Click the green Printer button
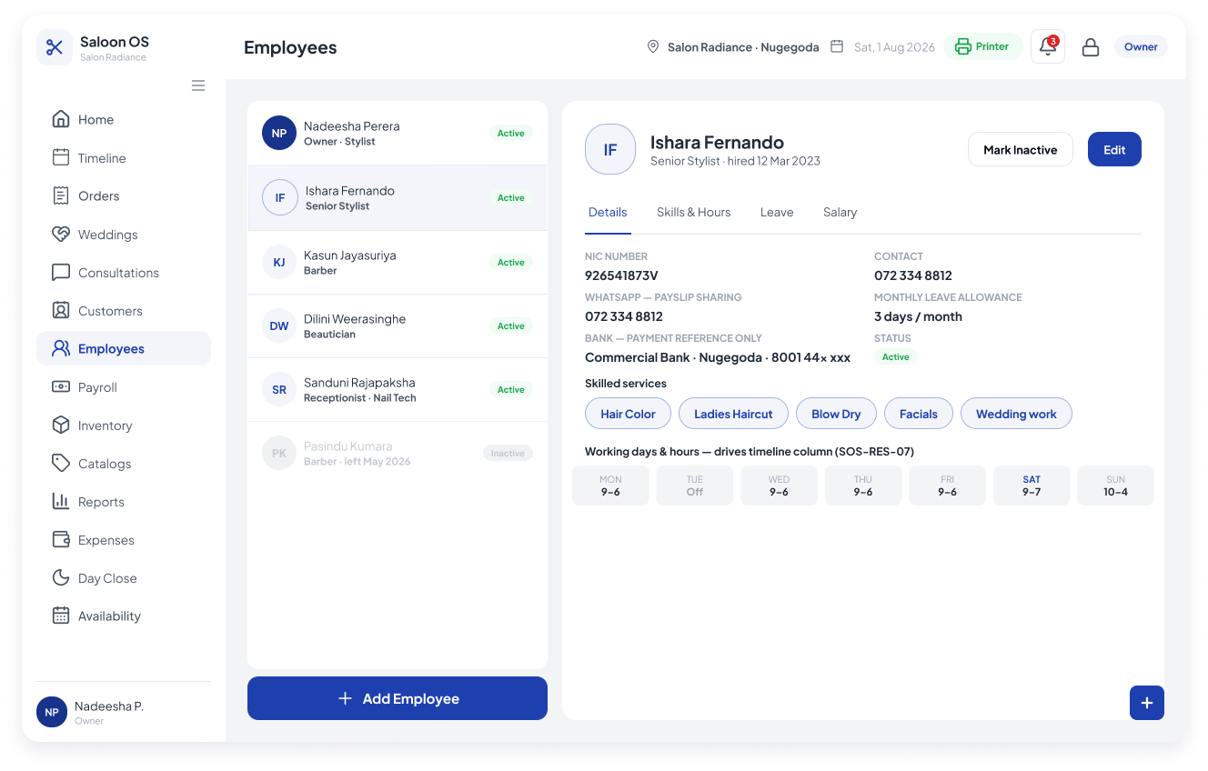Viewport: 1208px width, 771px height. (x=983, y=46)
